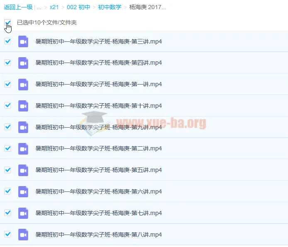Open file name ending 第三讲.mp4
This screenshot has width=288, height=247.
tap(99, 41)
